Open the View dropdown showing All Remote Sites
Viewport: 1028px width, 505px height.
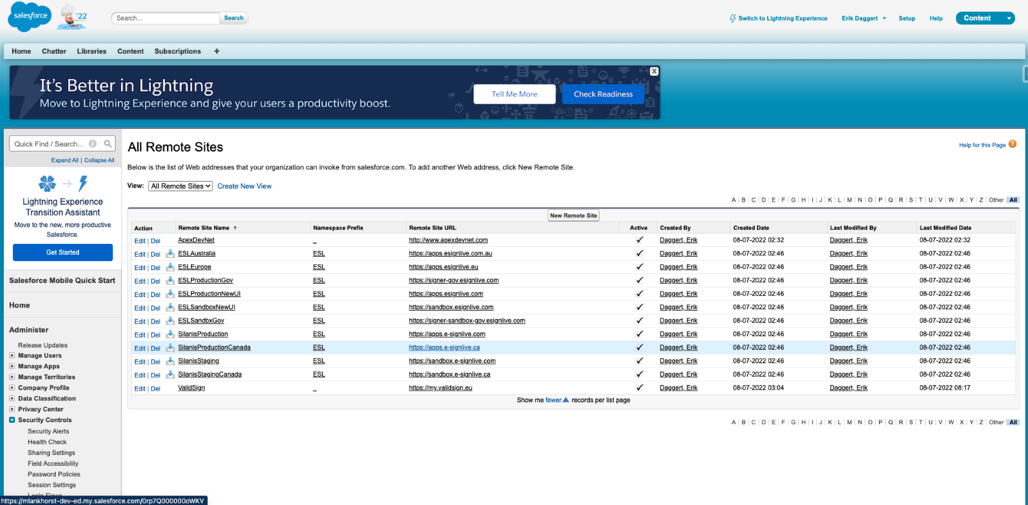click(x=181, y=186)
